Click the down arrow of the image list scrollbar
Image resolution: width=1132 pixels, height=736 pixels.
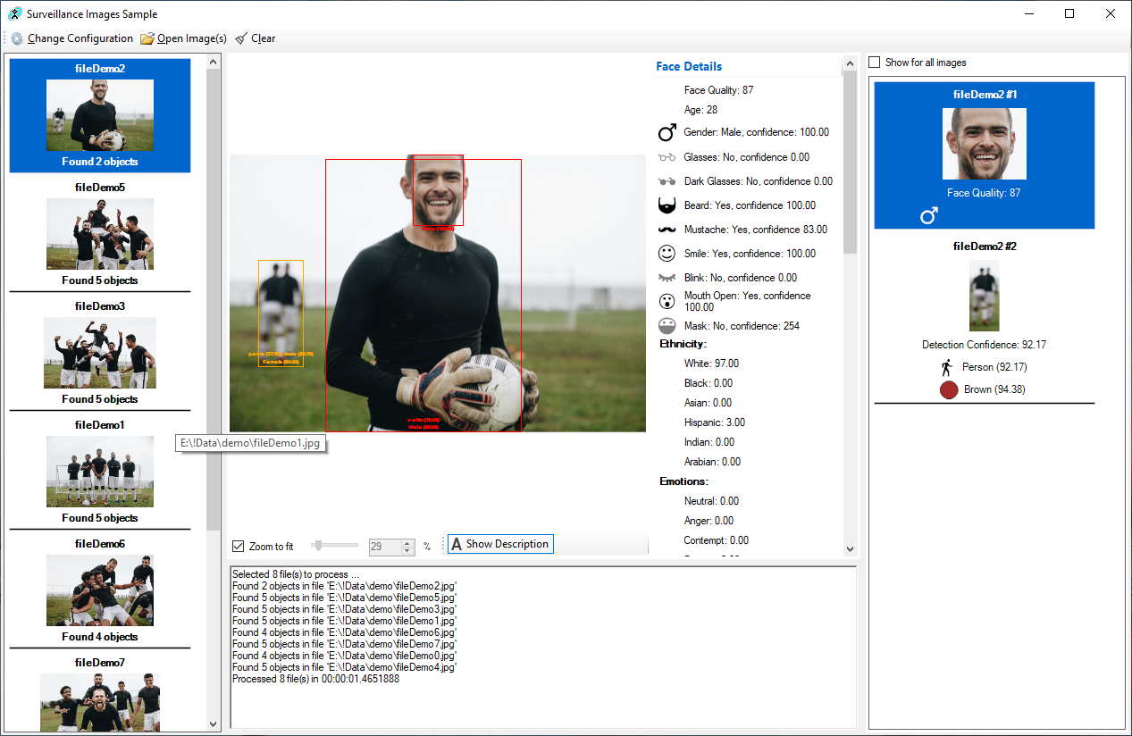[x=214, y=723]
